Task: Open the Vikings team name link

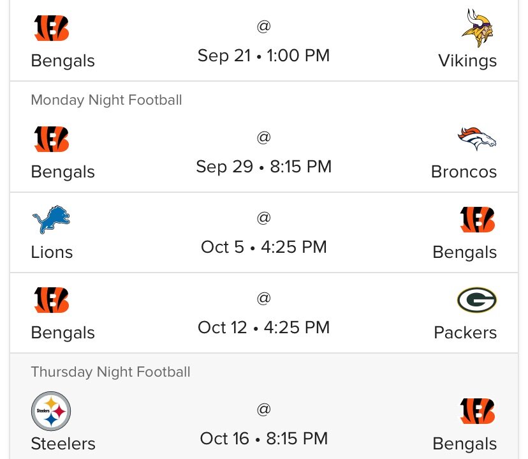Action: (467, 61)
